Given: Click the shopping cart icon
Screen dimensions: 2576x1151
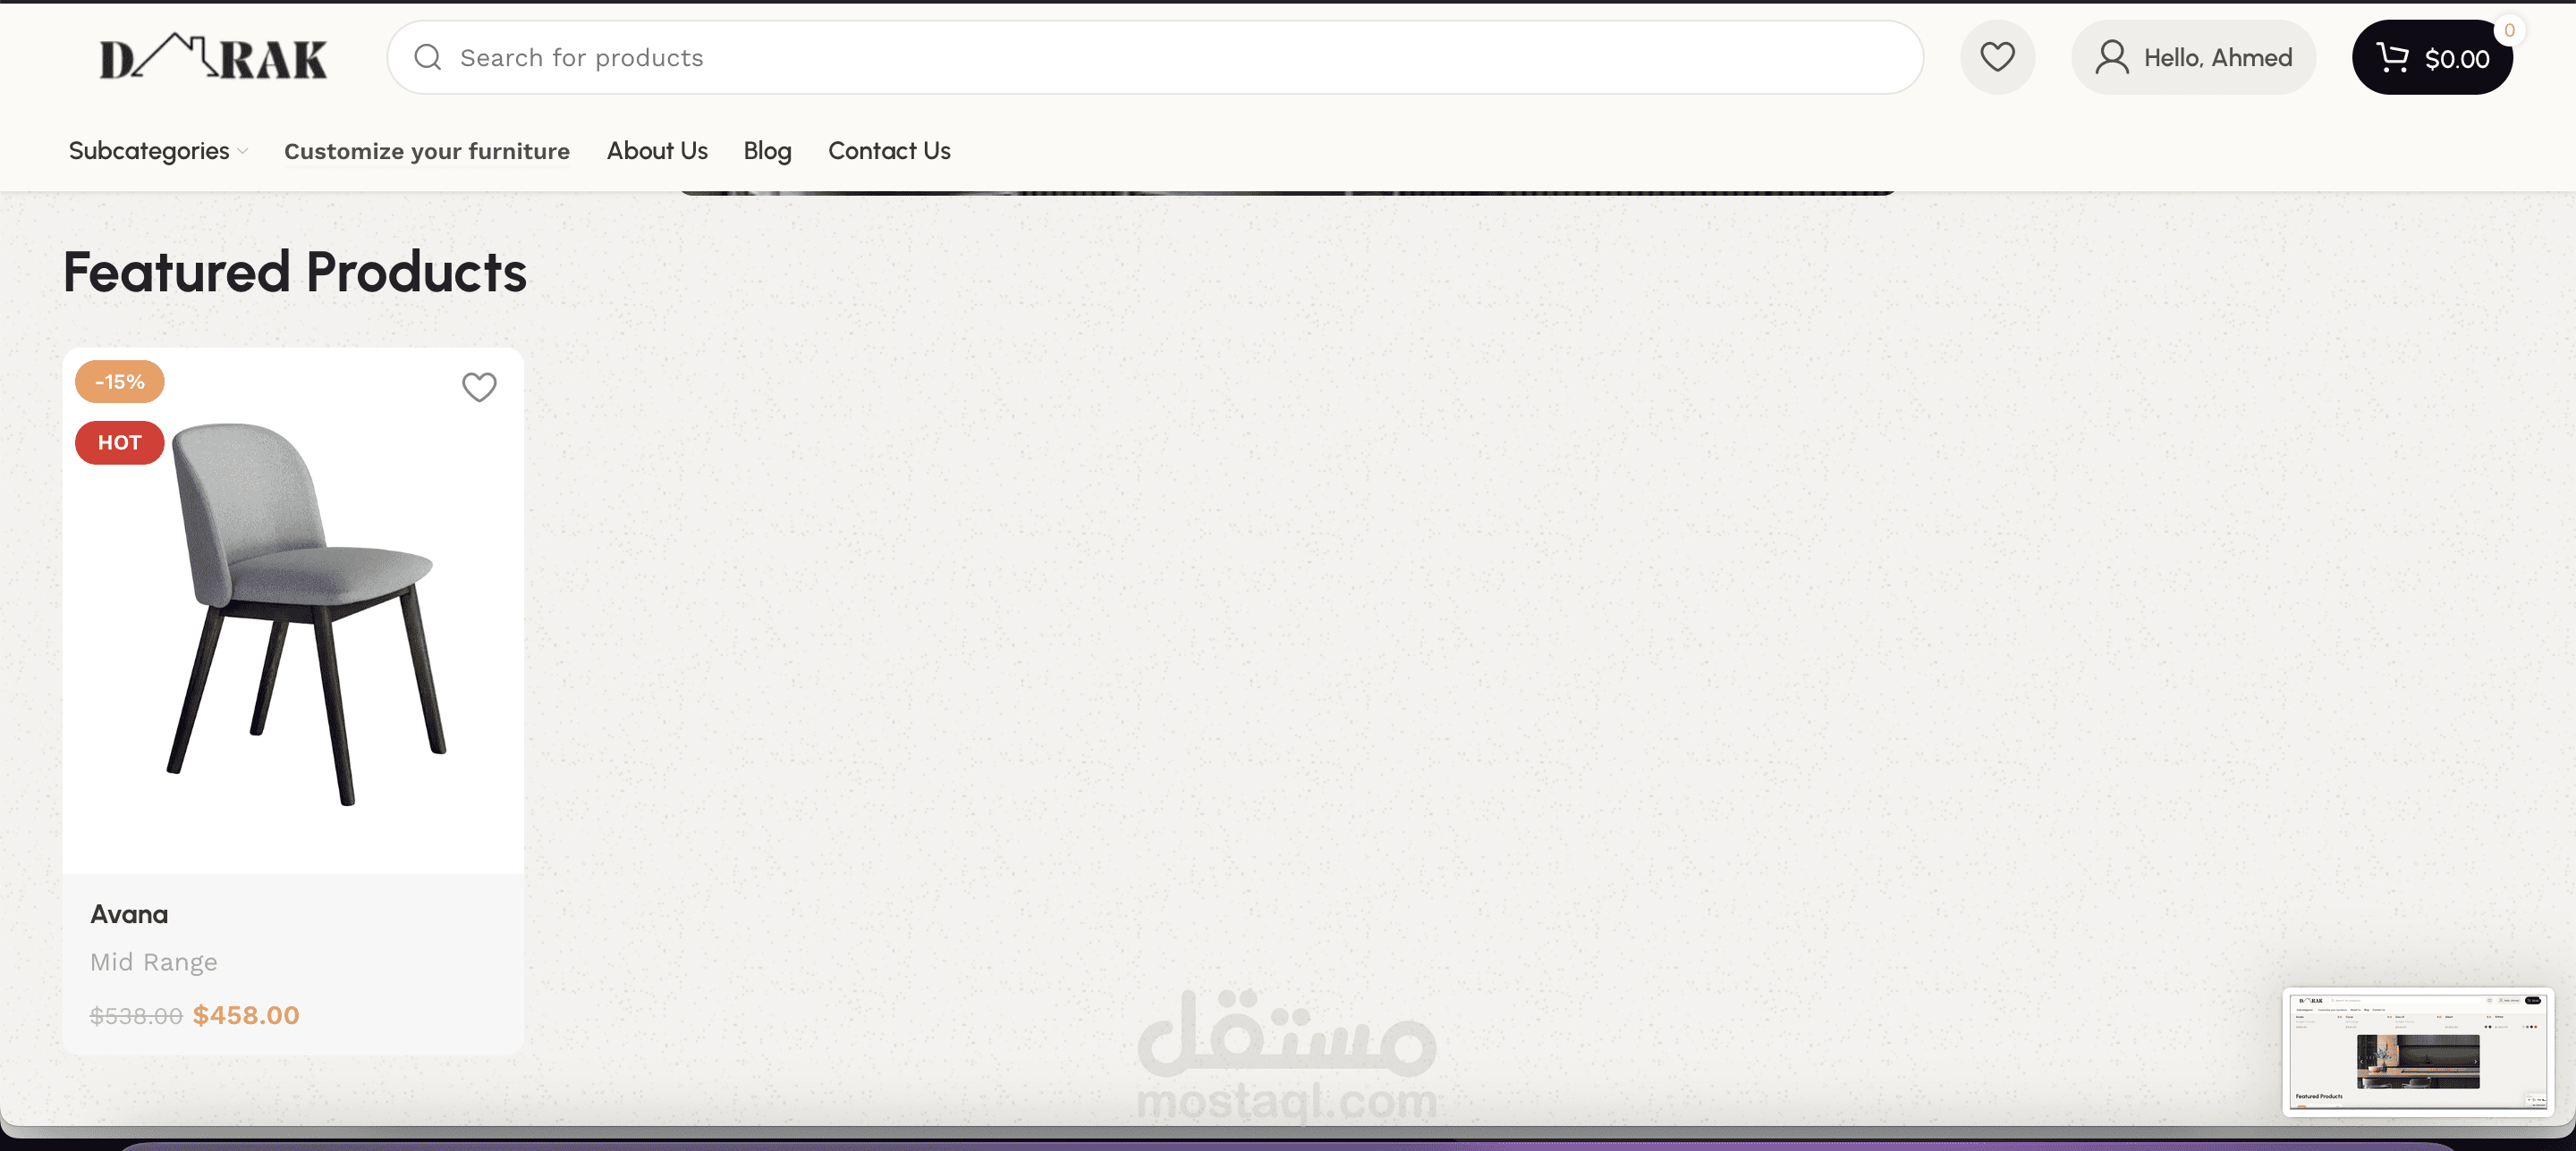Looking at the screenshot, I should (x=2393, y=58).
